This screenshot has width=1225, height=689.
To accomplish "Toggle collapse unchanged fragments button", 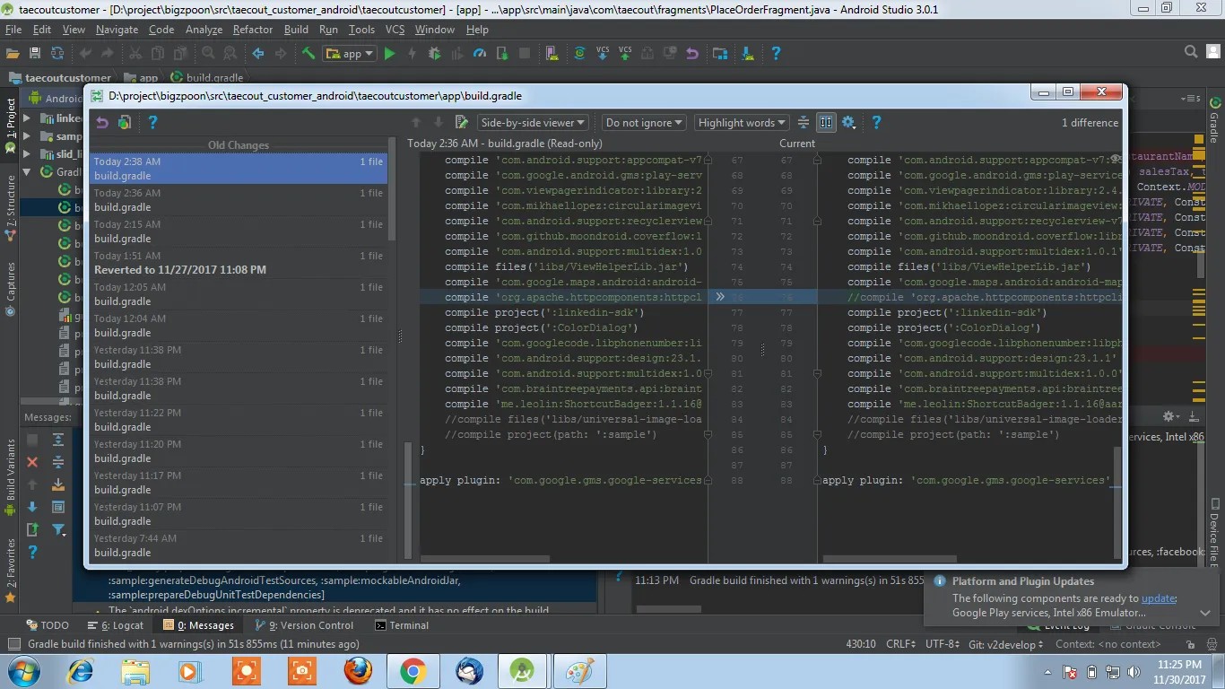I will [804, 123].
